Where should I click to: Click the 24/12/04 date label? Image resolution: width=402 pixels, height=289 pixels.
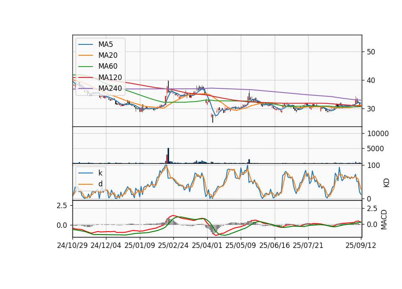(x=106, y=246)
